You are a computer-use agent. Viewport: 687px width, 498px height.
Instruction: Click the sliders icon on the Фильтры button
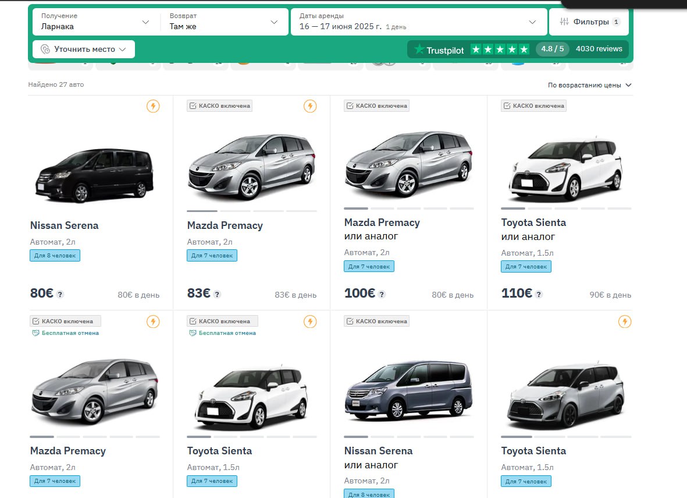(x=564, y=22)
